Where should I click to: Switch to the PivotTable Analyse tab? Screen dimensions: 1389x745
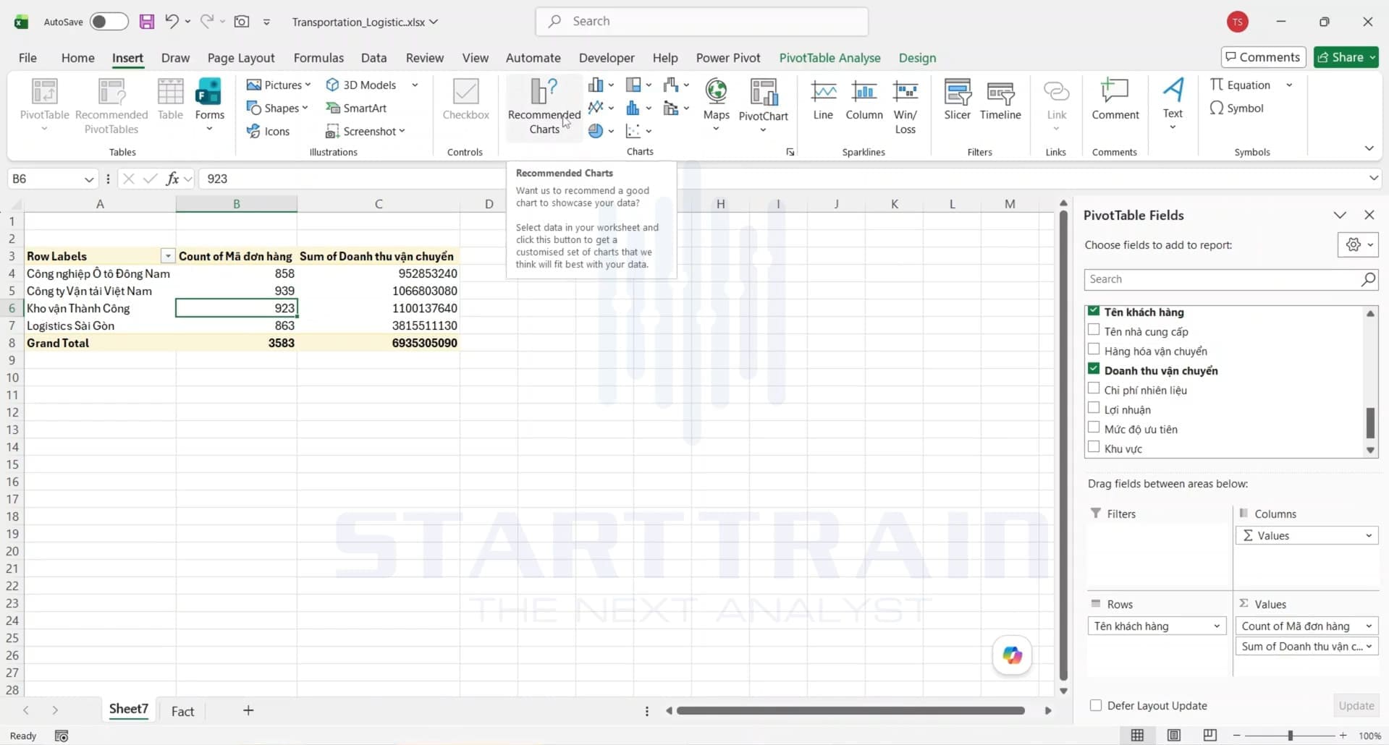pyautogui.click(x=829, y=58)
